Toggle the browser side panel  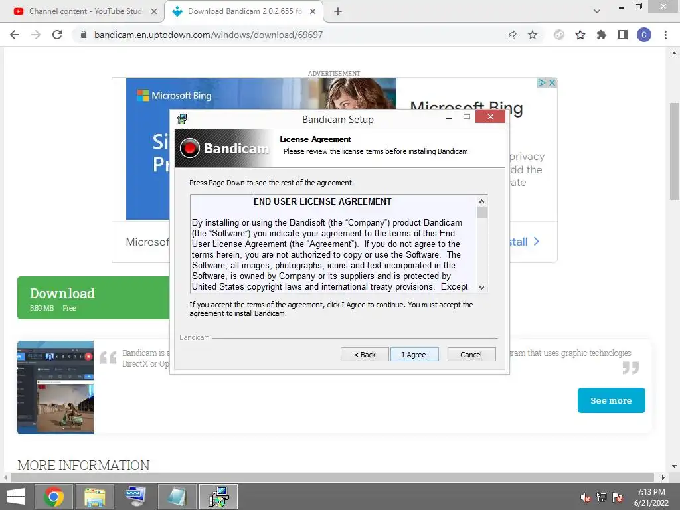623,35
